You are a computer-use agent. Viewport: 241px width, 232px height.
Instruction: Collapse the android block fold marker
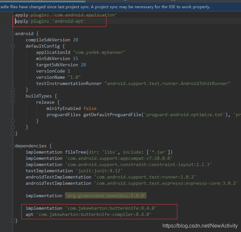13,33
